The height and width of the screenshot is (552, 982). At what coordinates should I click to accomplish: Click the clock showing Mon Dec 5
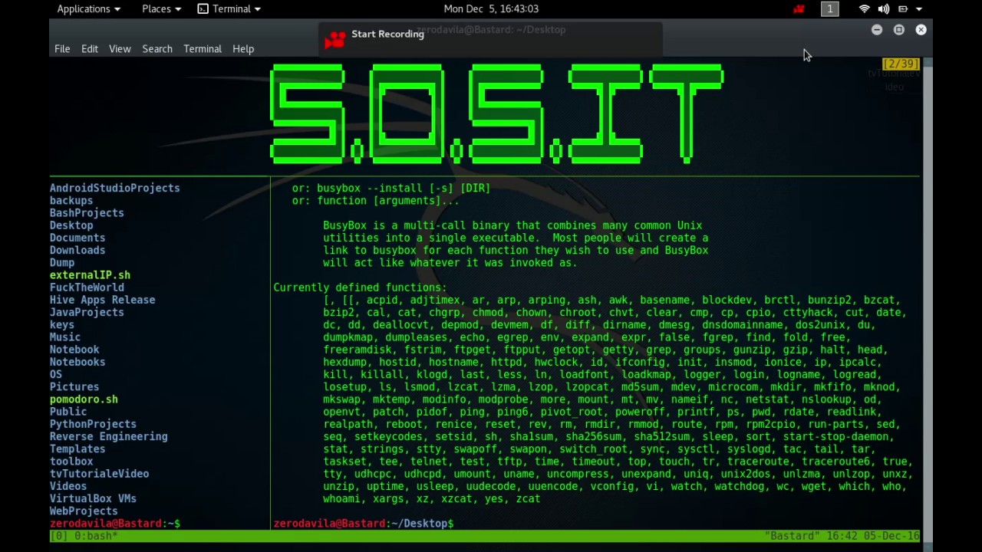[491, 8]
